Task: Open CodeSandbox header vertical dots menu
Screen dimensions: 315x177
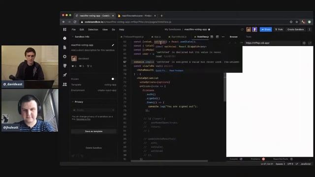Action: [310, 29]
